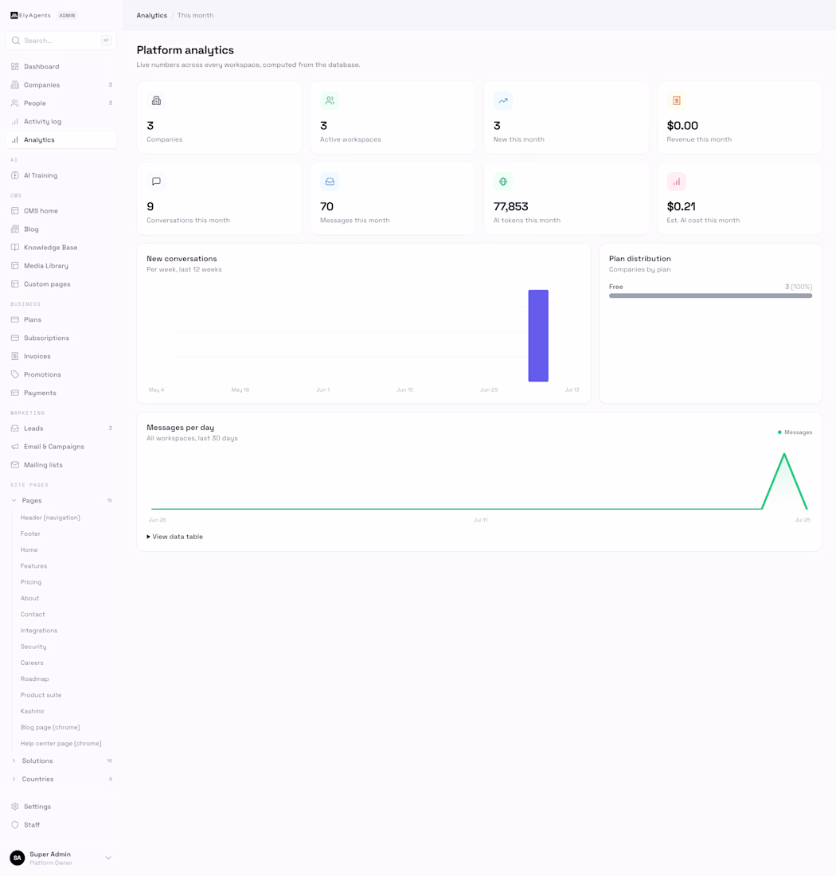Open the Careers page item
The width and height of the screenshot is (836, 876).
click(32, 663)
